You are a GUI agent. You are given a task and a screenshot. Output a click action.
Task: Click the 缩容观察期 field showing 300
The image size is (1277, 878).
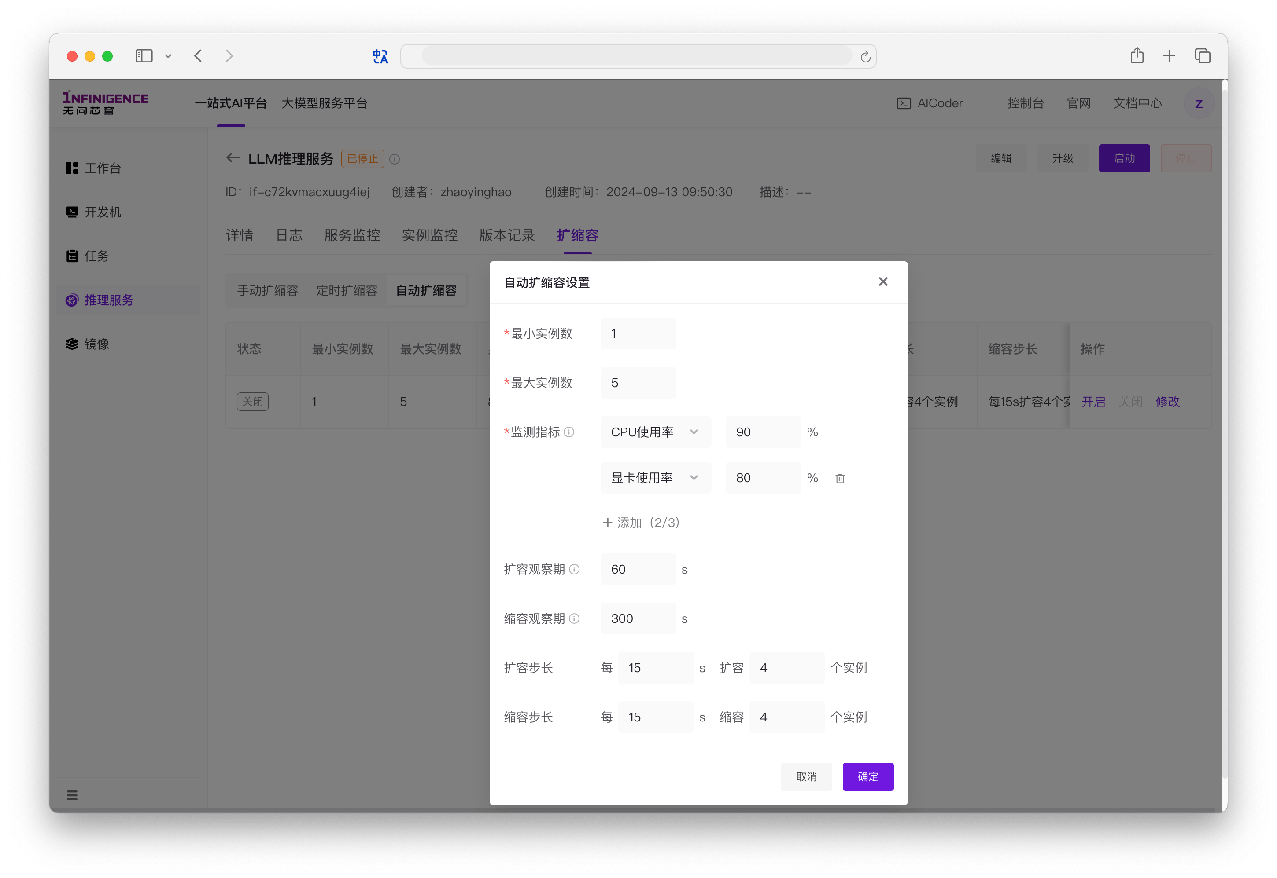pyautogui.click(x=638, y=618)
